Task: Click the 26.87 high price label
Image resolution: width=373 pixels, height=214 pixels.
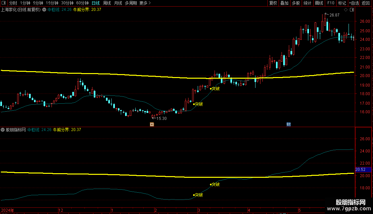Action: [334, 15]
